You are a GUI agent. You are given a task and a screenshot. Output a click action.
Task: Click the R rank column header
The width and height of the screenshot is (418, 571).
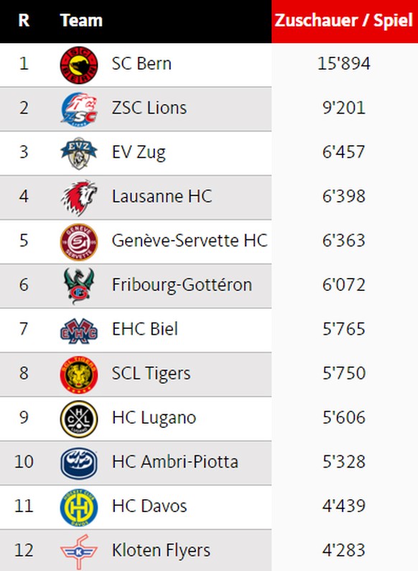[24, 20]
